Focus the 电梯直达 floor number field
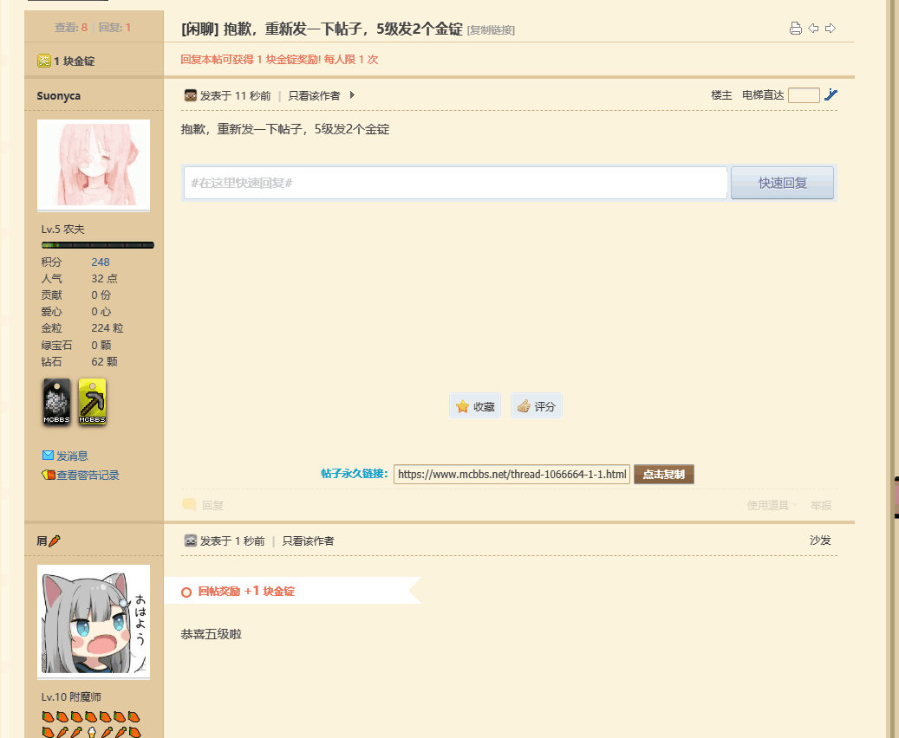 [x=804, y=95]
